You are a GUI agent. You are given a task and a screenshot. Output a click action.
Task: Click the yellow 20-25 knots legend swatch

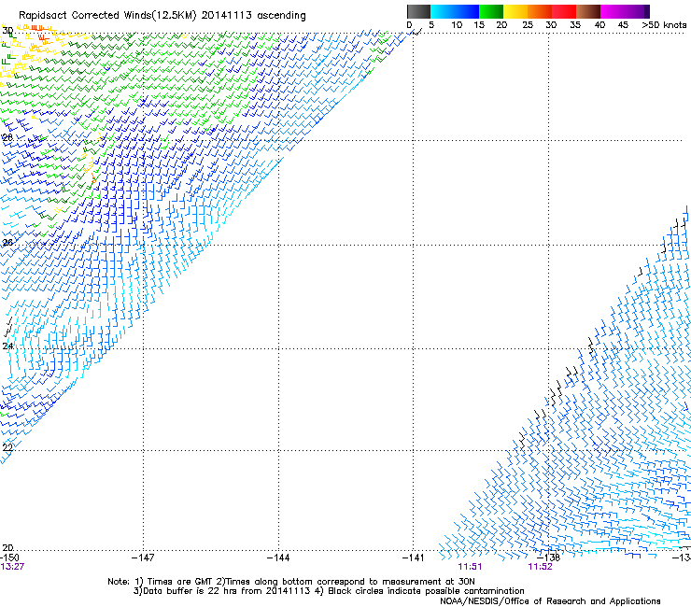point(515,11)
